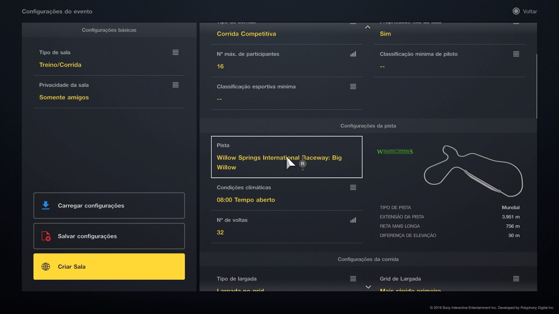Click DIFERENÇA DE ELEVAÇÃO 50 m value
The image size is (559, 314).
(x=514, y=236)
